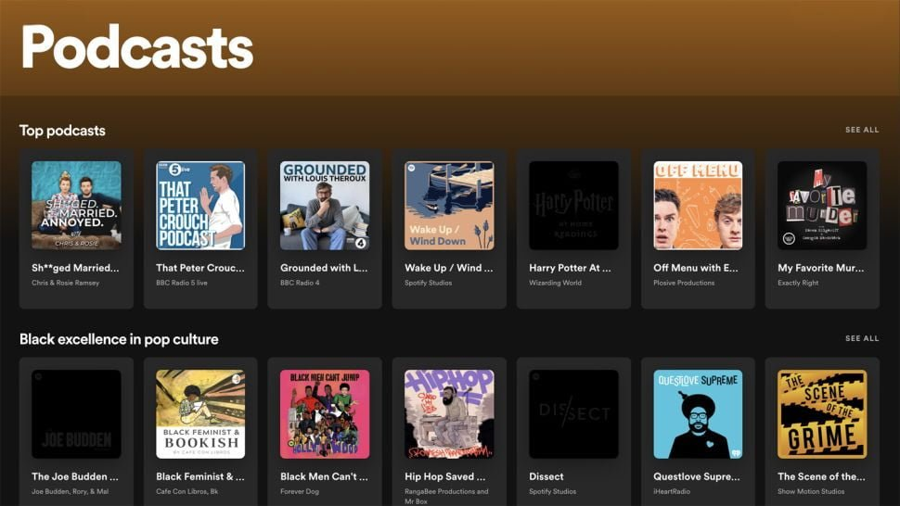Click publisher 'RangaBee Productions and Mr Box'
Screen dimensions: 900x506
446,496
